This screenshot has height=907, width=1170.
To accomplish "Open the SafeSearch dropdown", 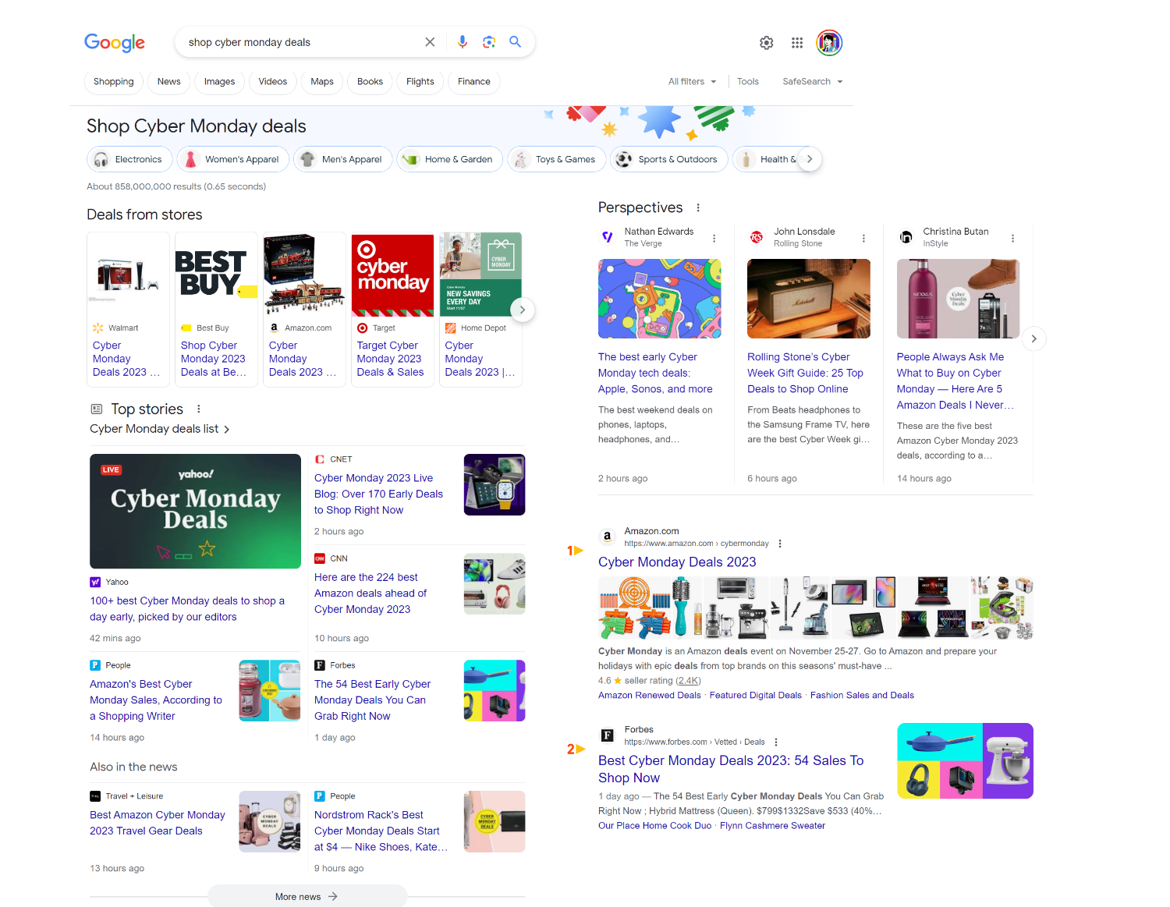I will tap(812, 82).
